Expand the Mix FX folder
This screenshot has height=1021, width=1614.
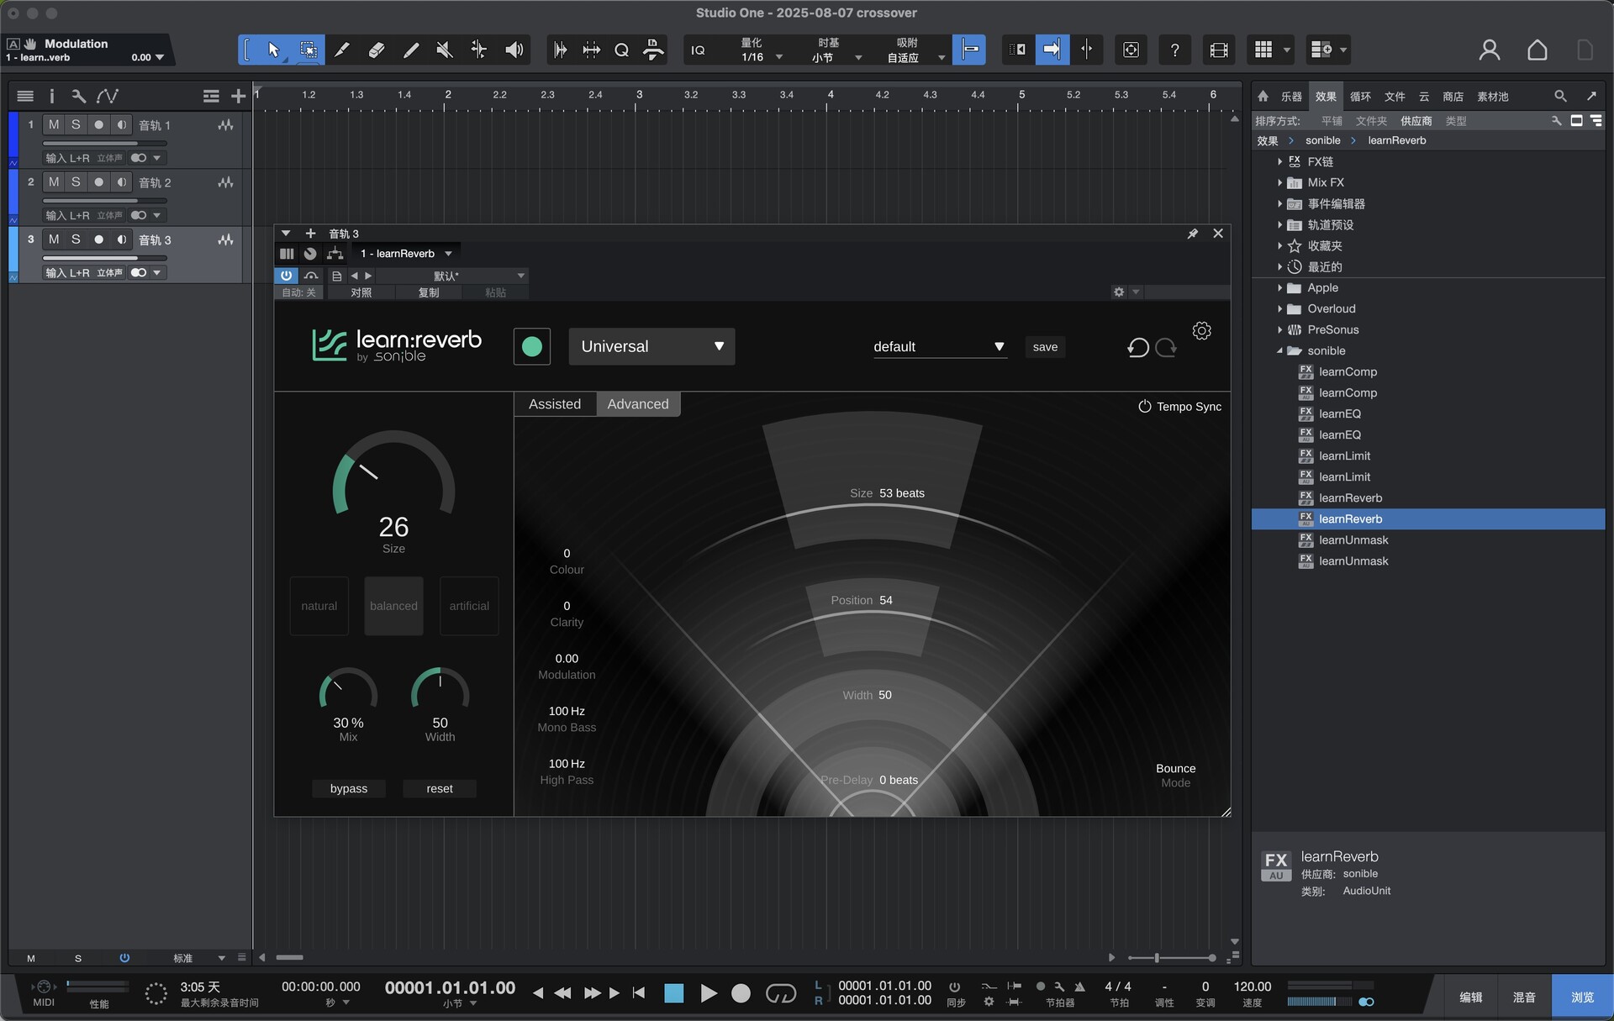[x=1279, y=182]
